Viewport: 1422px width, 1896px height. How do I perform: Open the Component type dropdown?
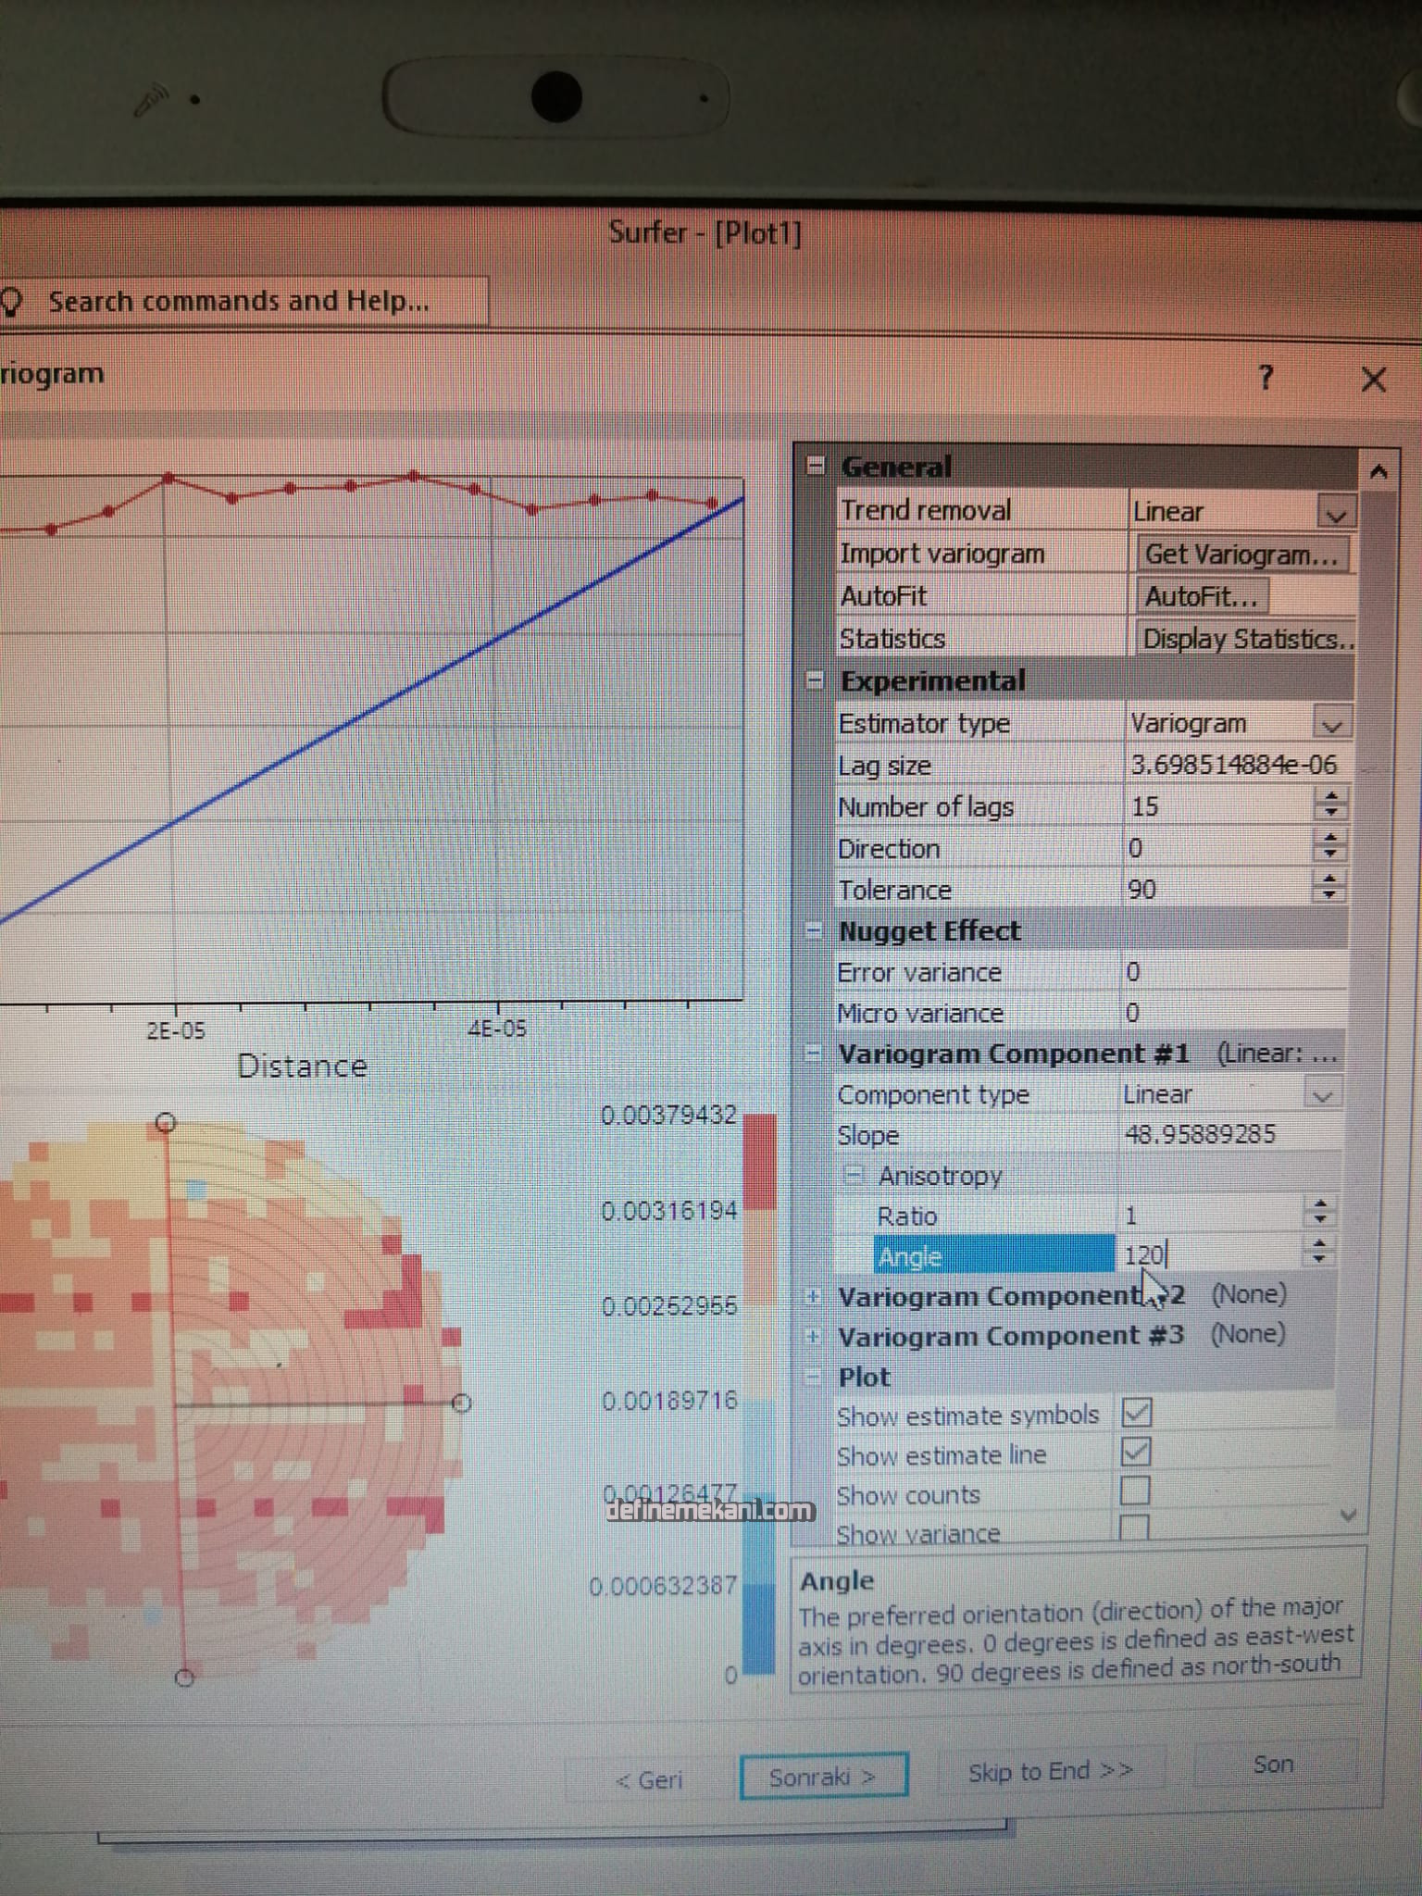(x=1321, y=1096)
